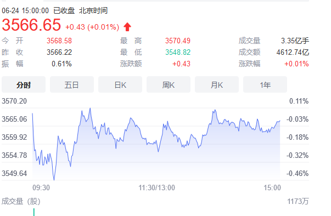Click the current index price 3566.65
331x216 pixels.
pyautogui.click(x=31, y=25)
